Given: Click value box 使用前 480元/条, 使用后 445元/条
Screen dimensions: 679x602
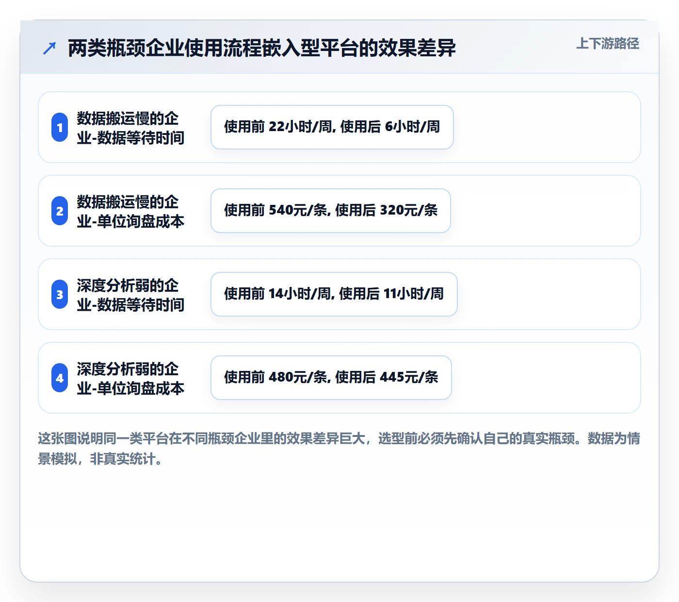Looking at the screenshot, I should [x=331, y=378].
